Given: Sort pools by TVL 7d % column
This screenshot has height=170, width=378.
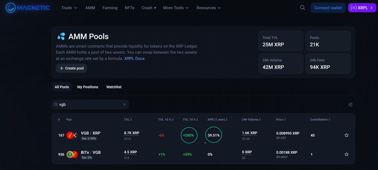Looking at the screenshot, I should click(191, 119).
